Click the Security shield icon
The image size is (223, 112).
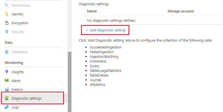tap(7, 32)
